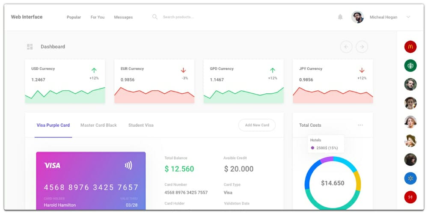
Task: Click the Web Interface logo text
Action: (27, 17)
